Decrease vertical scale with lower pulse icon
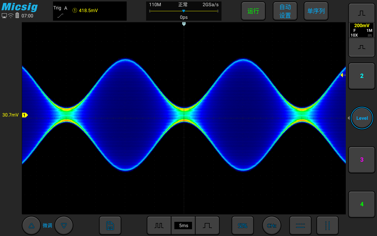 [x=362, y=47]
